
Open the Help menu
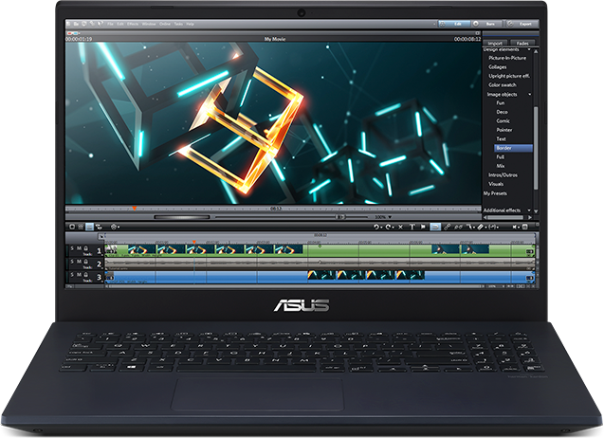pos(190,24)
